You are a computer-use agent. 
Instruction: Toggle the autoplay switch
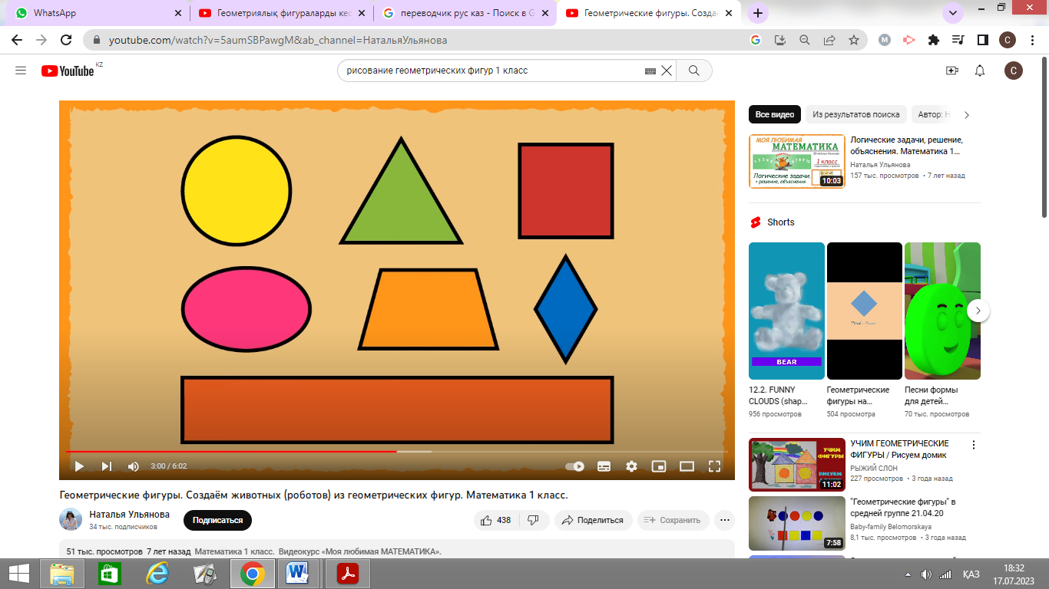tap(575, 466)
